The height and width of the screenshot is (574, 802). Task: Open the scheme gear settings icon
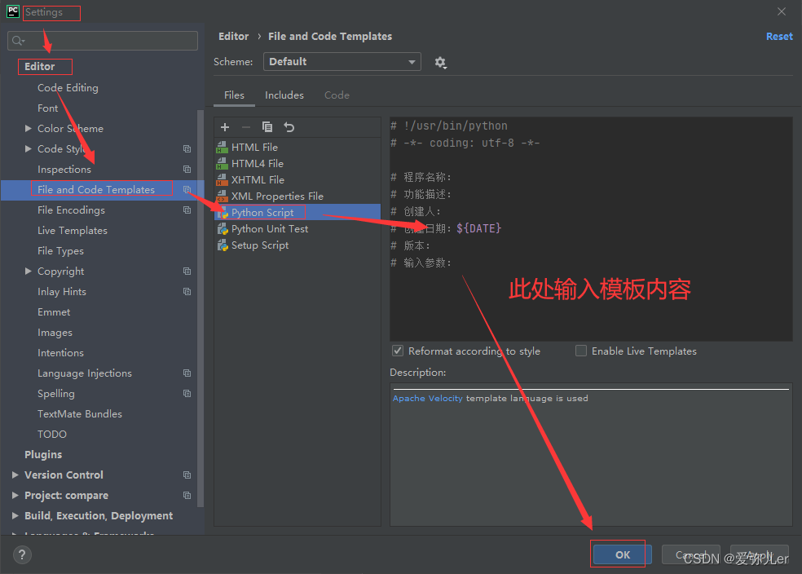pos(440,63)
